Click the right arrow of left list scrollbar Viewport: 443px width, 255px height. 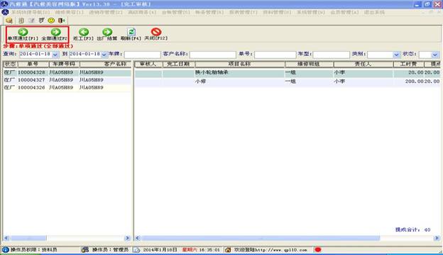tap(127, 238)
